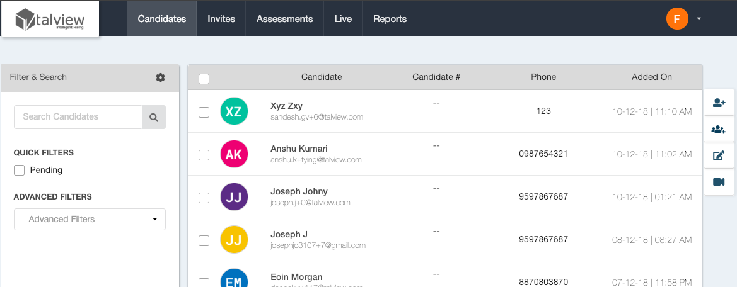Click phone number 123
Image resolution: width=737 pixels, height=287 pixels.
coord(543,111)
